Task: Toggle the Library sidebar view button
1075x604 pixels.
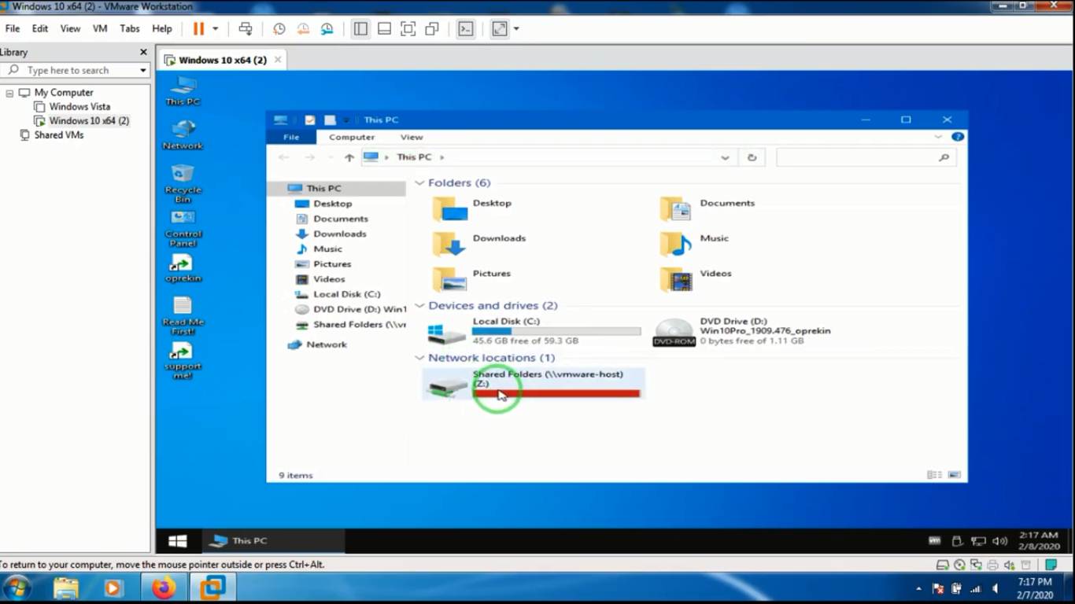Action: click(x=360, y=29)
